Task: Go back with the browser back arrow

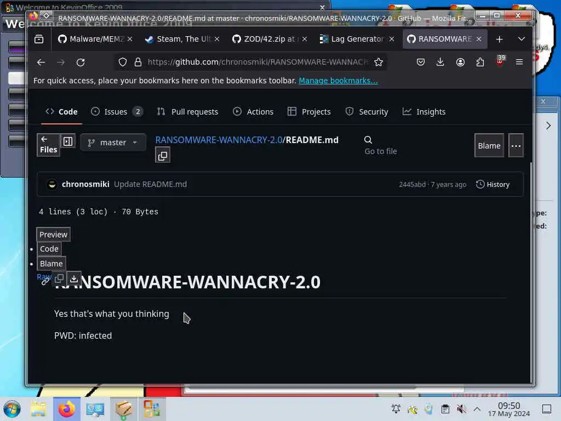Action: (41, 62)
